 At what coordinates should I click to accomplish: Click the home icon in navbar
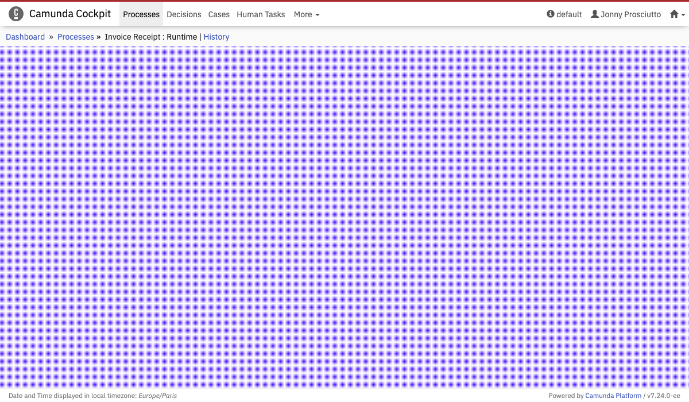[674, 14]
